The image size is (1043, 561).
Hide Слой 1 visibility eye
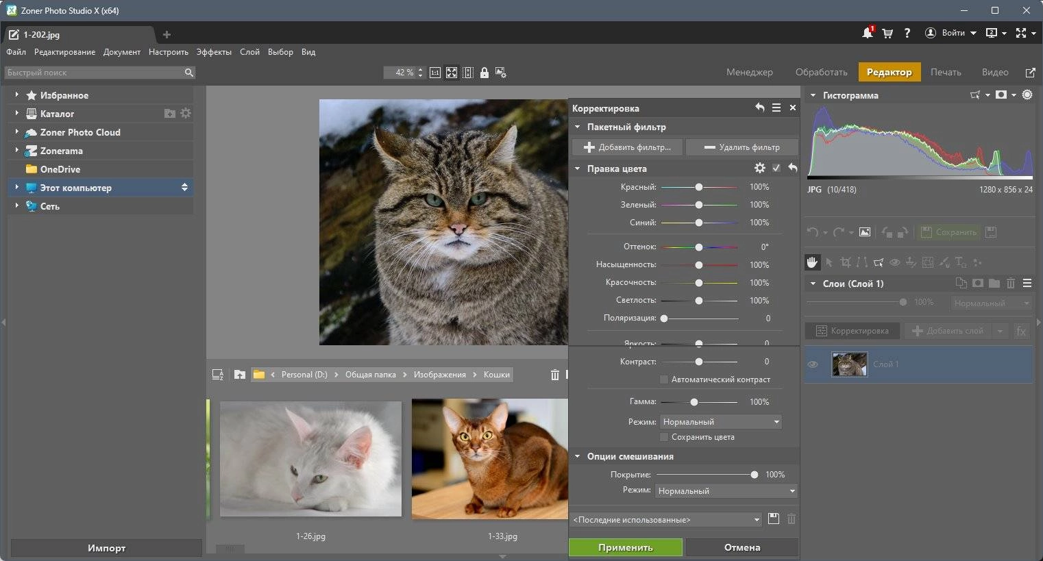[x=813, y=364]
